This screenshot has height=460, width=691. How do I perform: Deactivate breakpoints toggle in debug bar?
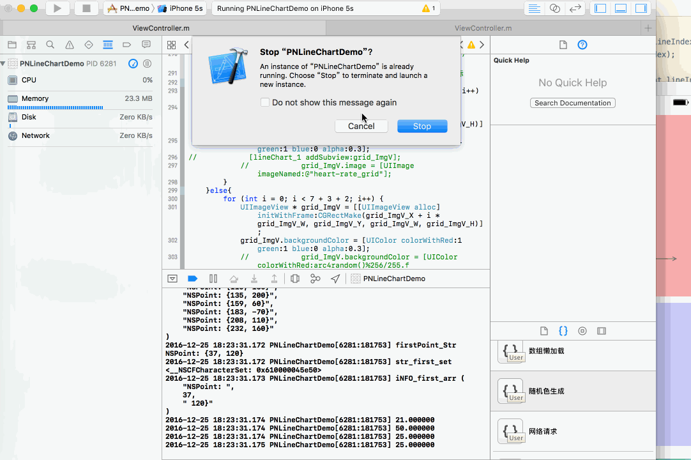tap(193, 279)
